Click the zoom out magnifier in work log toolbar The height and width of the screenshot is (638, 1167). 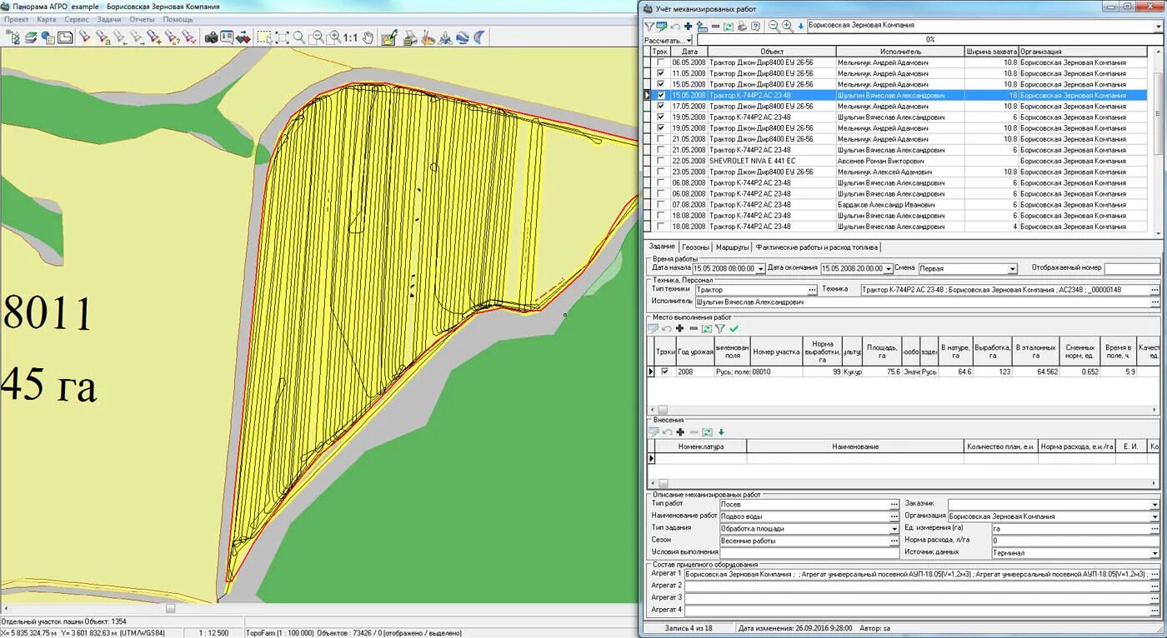pyautogui.click(x=774, y=27)
